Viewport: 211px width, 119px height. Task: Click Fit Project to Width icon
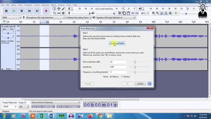click(x=166, y=13)
